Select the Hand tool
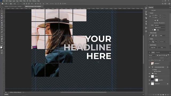The image size is (171, 96). point(2,39)
